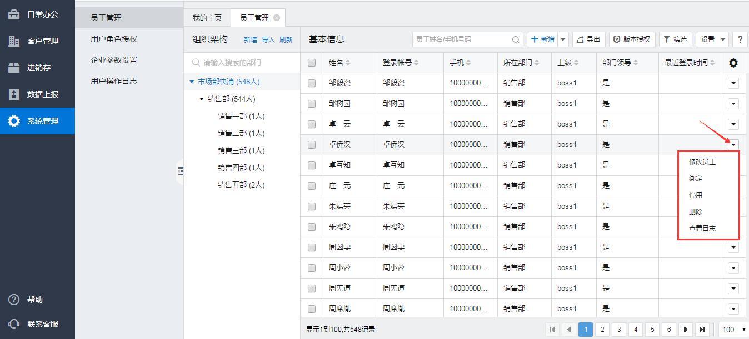Viewport: 749px width, 339px height.
Task: Toggle the select-all checkbox in header
Action: pyautogui.click(x=312, y=63)
